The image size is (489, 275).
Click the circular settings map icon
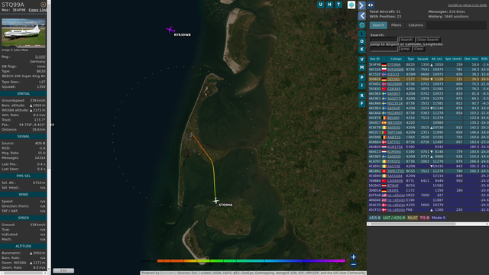(361, 25)
